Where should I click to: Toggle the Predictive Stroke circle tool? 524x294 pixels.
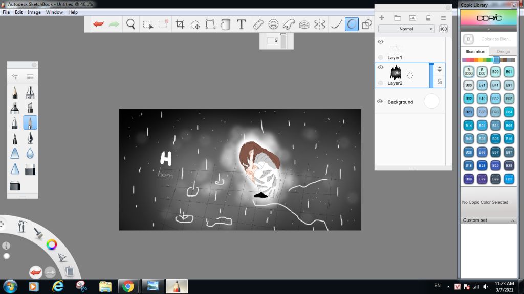point(352,24)
